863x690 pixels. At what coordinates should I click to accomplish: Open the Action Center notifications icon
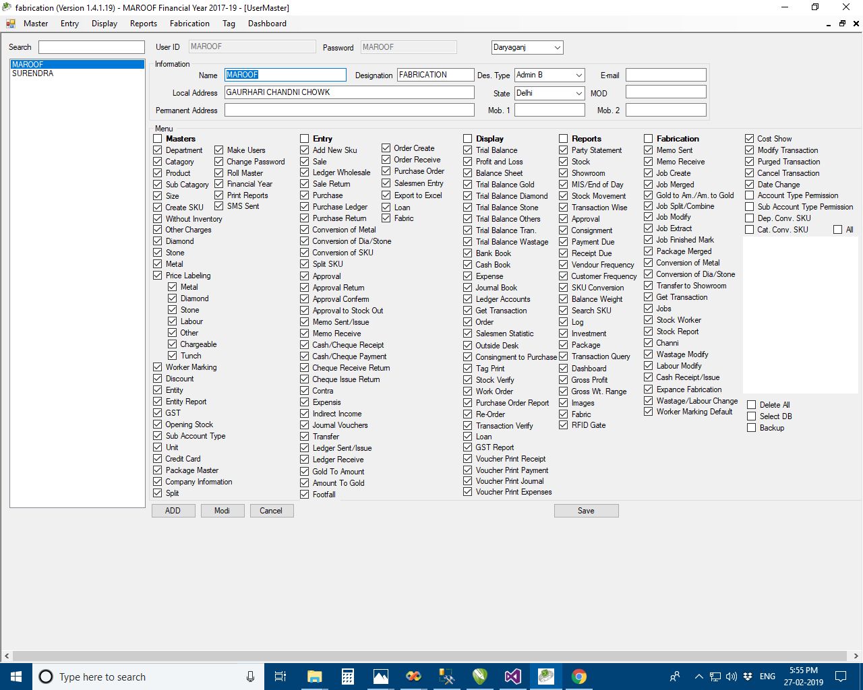click(x=841, y=677)
